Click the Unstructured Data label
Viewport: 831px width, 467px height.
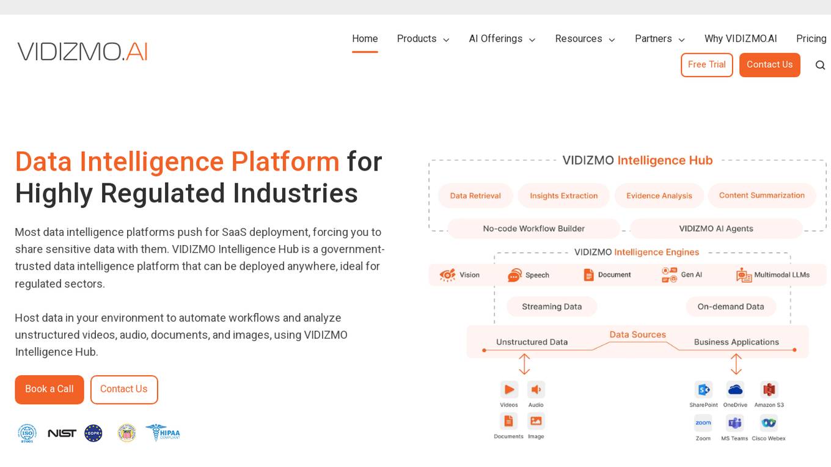(x=532, y=342)
